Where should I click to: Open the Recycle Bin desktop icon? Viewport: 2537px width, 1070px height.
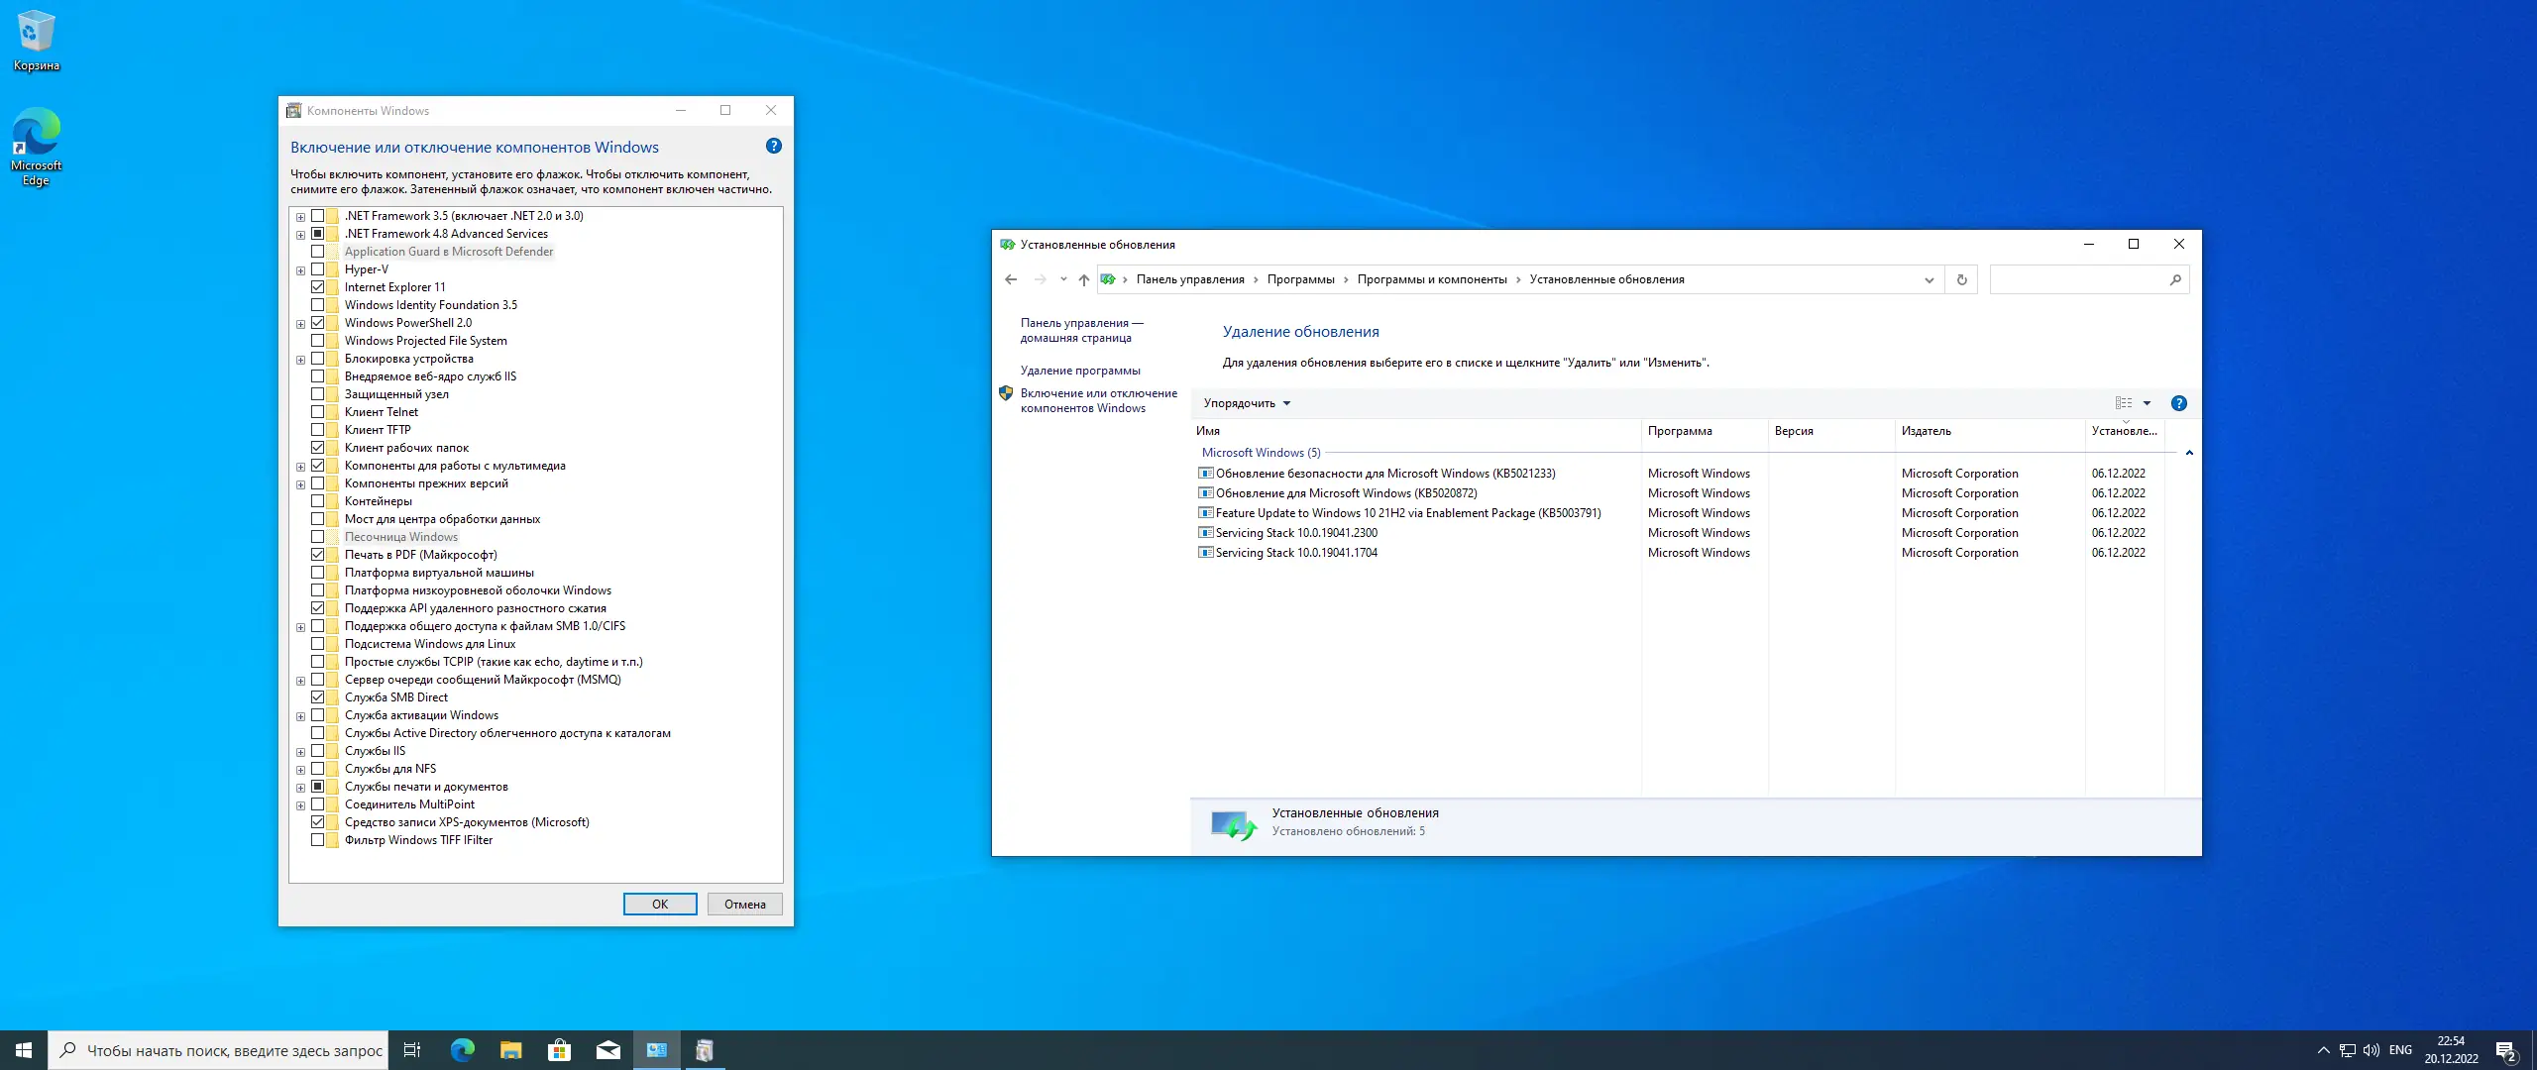pyautogui.click(x=36, y=40)
